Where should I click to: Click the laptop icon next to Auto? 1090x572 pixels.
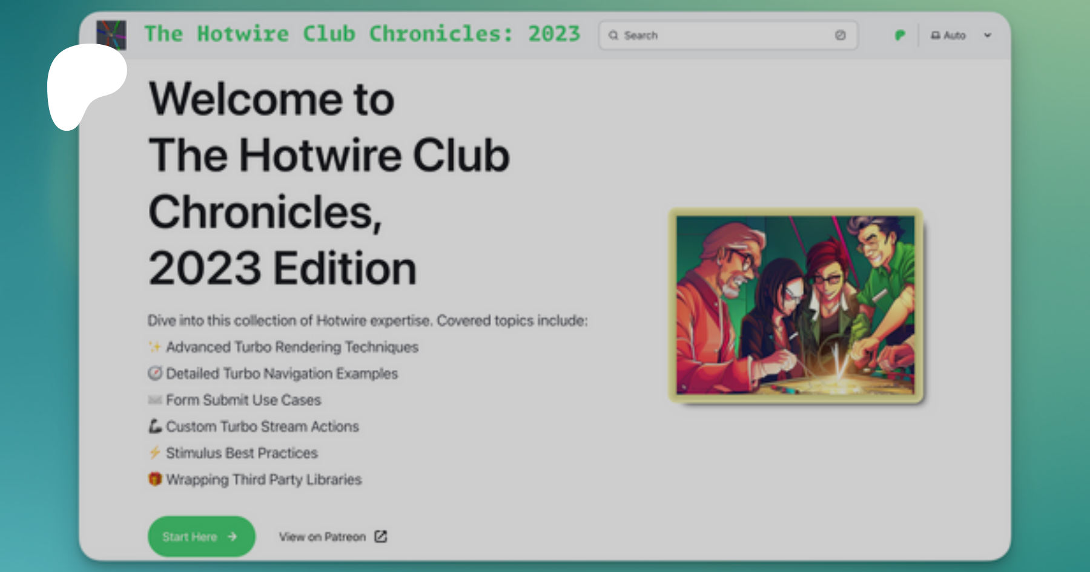(936, 35)
